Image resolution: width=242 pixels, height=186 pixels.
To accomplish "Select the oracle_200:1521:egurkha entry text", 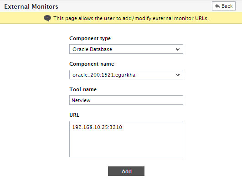I will pyautogui.click(x=104, y=75).
